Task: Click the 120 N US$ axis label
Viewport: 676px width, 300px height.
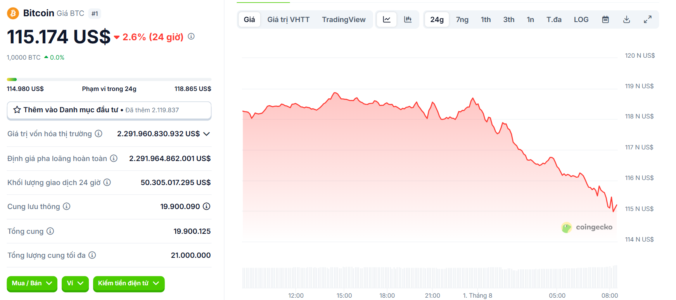Action: [x=640, y=55]
